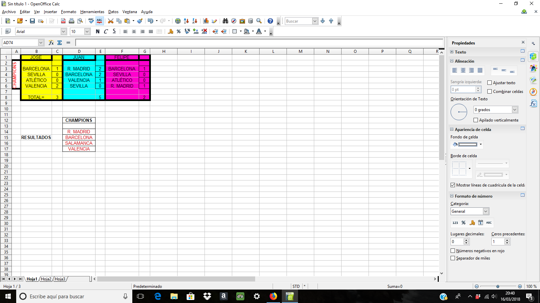Open the Navigator compass icon
The height and width of the screenshot is (303, 540).
point(234,21)
